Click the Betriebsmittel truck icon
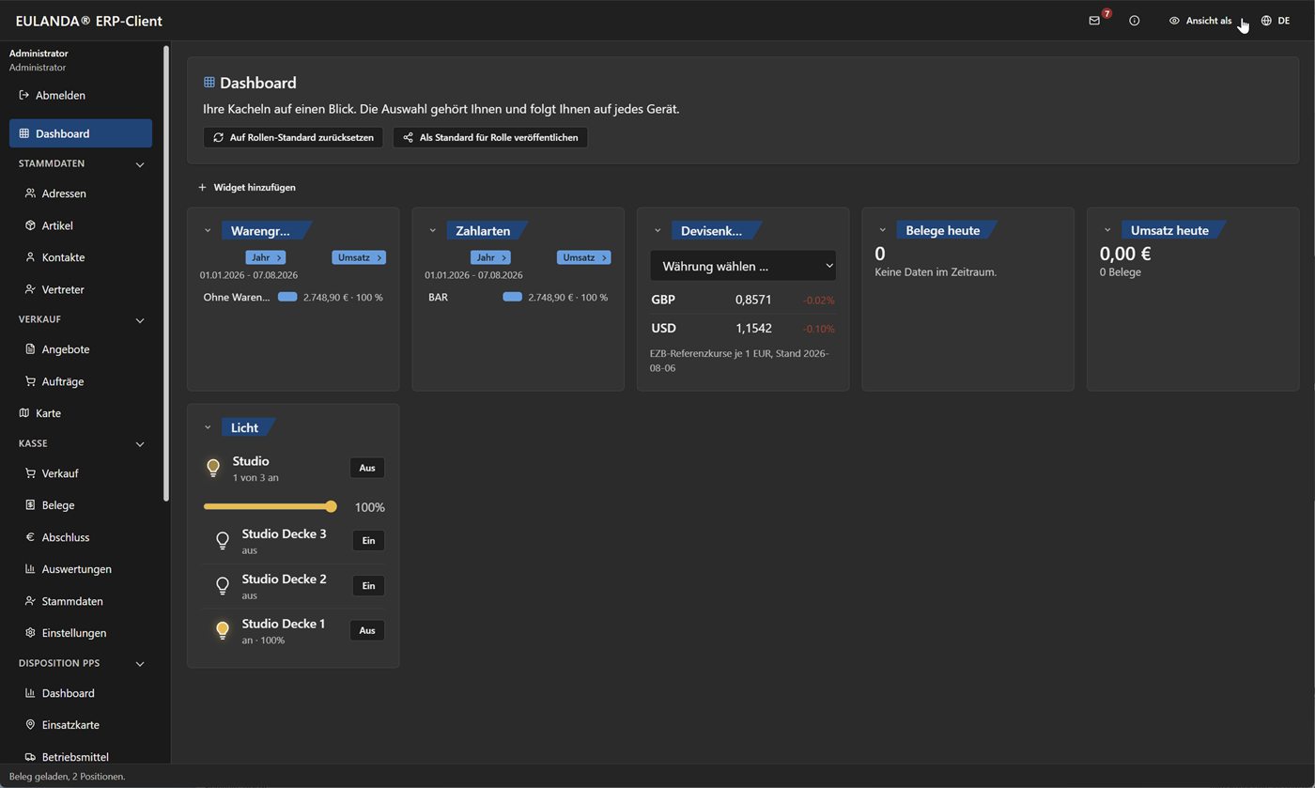The width and height of the screenshot is (1315, 788). point(30,757)
